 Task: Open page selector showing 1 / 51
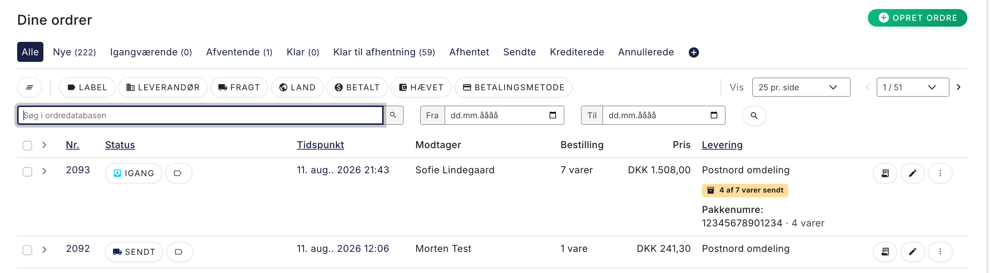tap(912, 87)
